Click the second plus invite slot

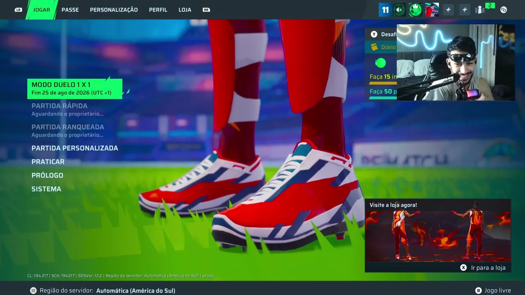coord(464,10)
